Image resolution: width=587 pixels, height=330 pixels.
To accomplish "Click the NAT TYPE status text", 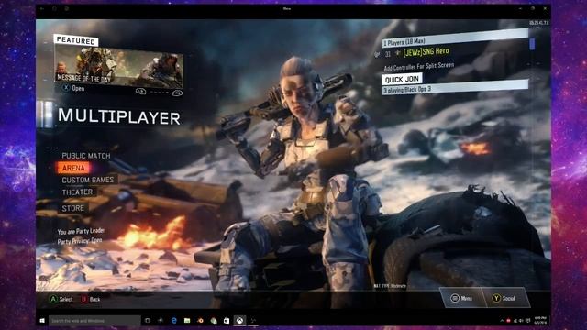I will point(390,286).
